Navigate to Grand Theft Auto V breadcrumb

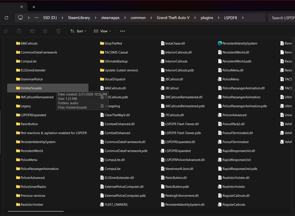pos(173,18)
